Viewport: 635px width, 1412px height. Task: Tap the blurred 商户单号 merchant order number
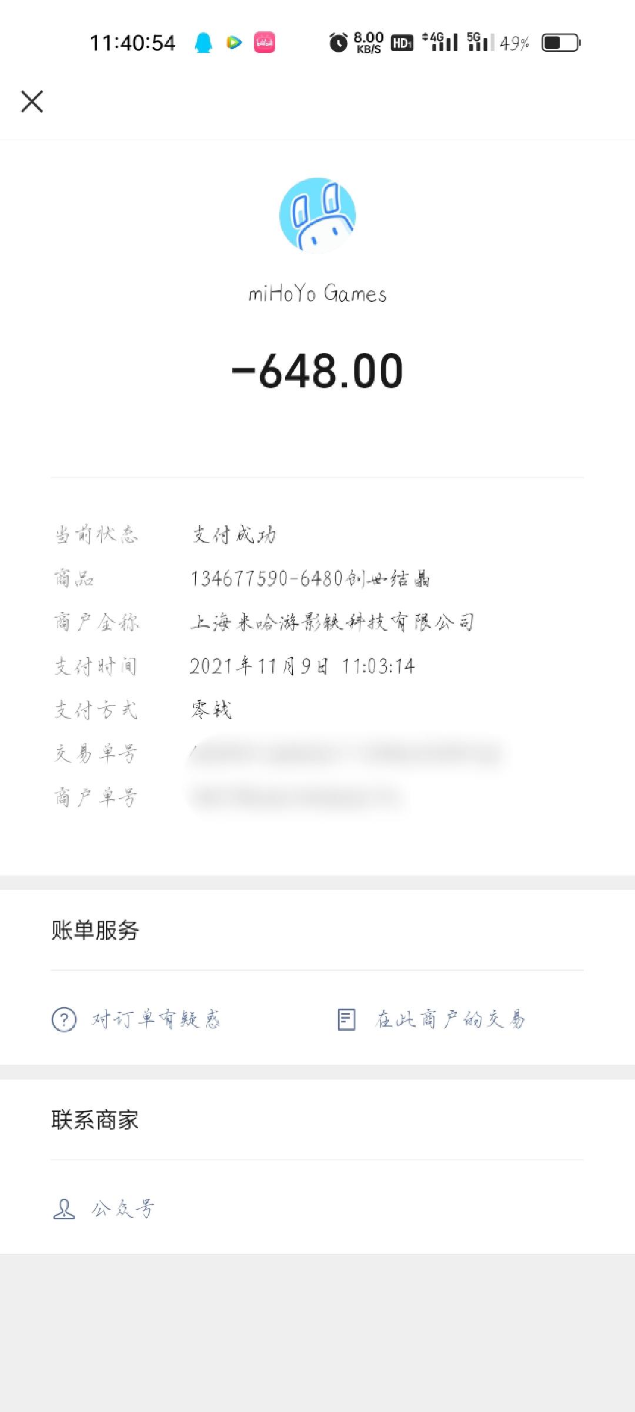(x=298, y=798)
